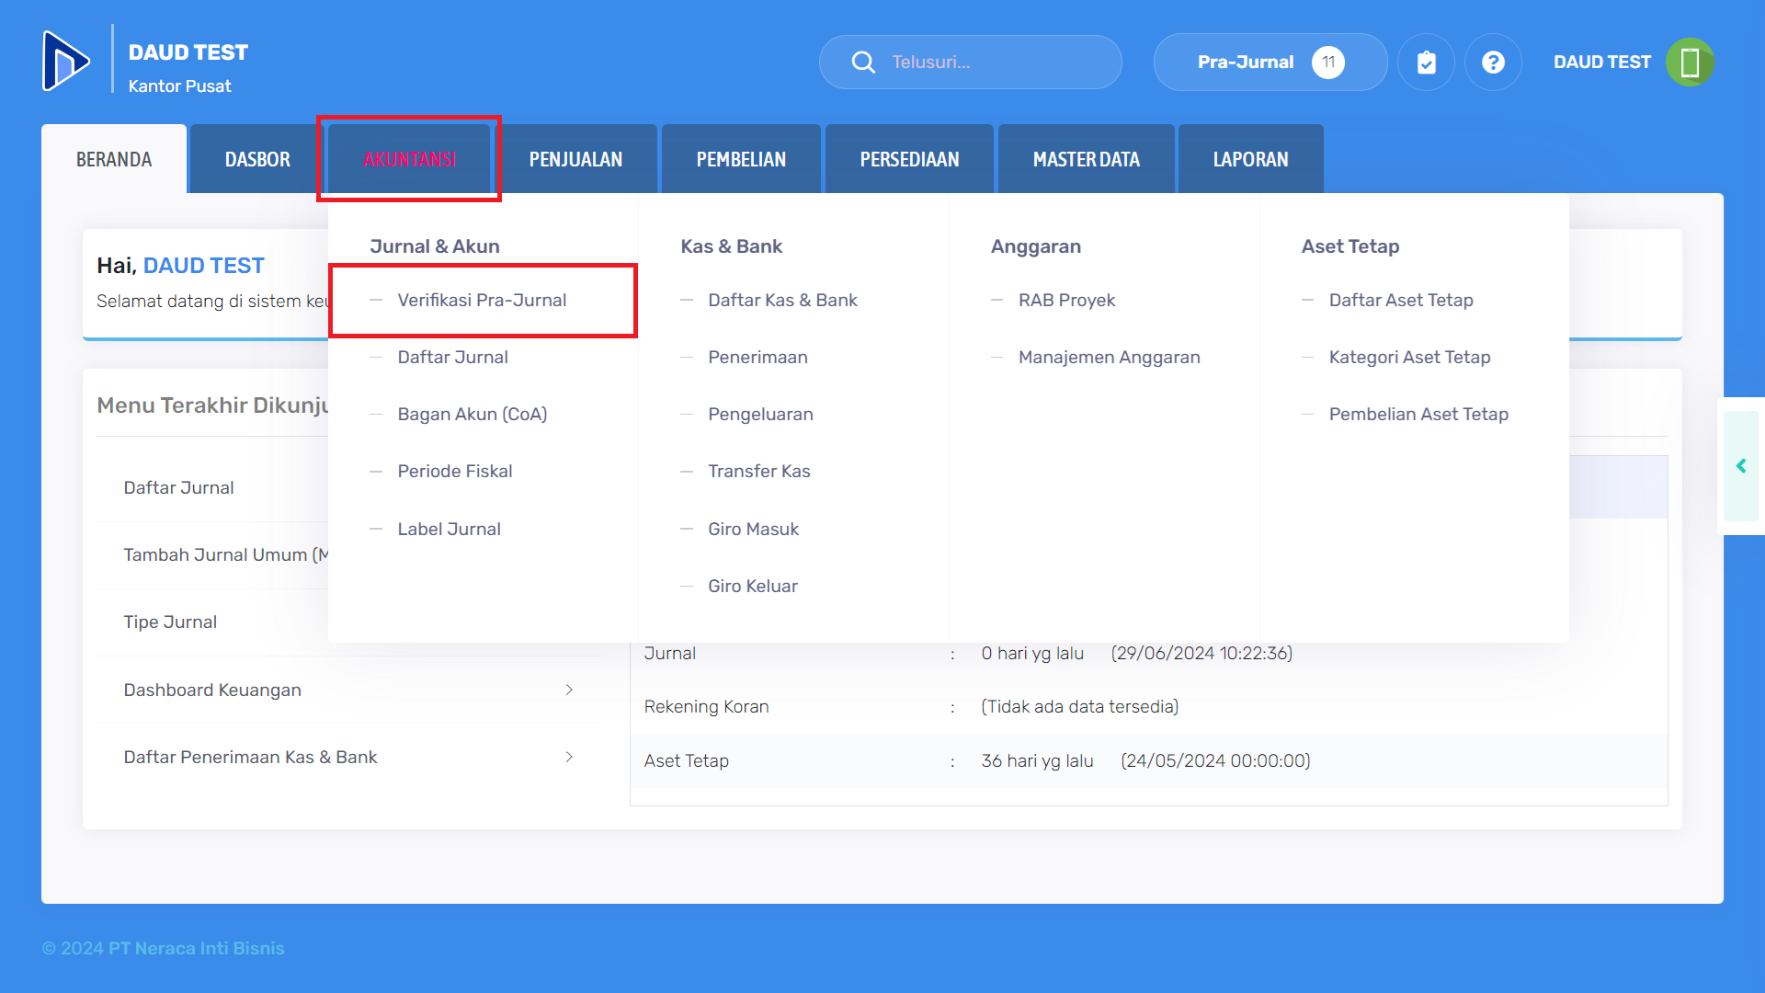Image resolution: width=1765 pixels, height=993 pixels.
Task: Click the DAUD TEST company name header
Action: pyautogui.click(x=188, y=52)
